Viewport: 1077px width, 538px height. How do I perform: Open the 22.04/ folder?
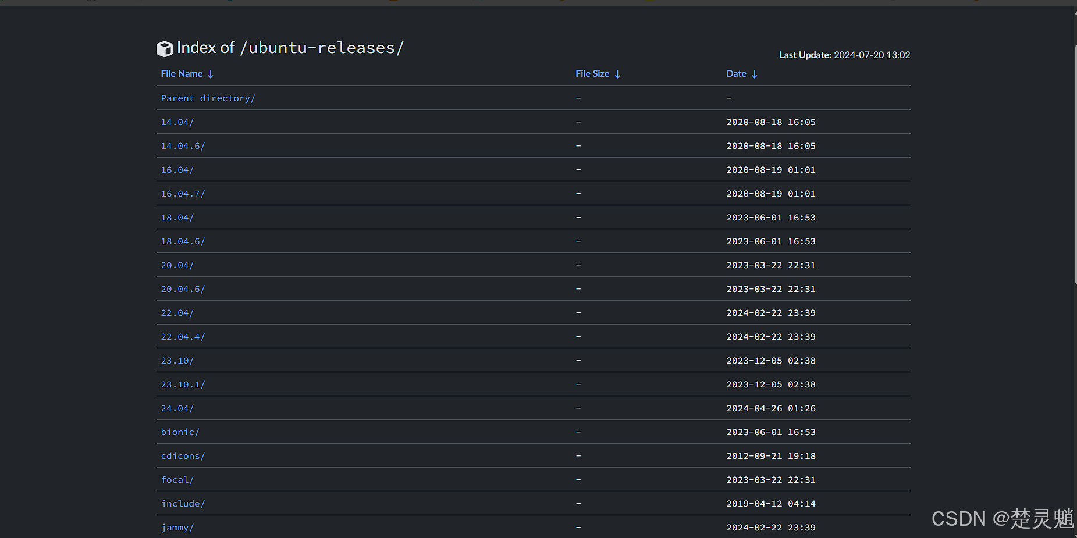(x=177, y=313)
